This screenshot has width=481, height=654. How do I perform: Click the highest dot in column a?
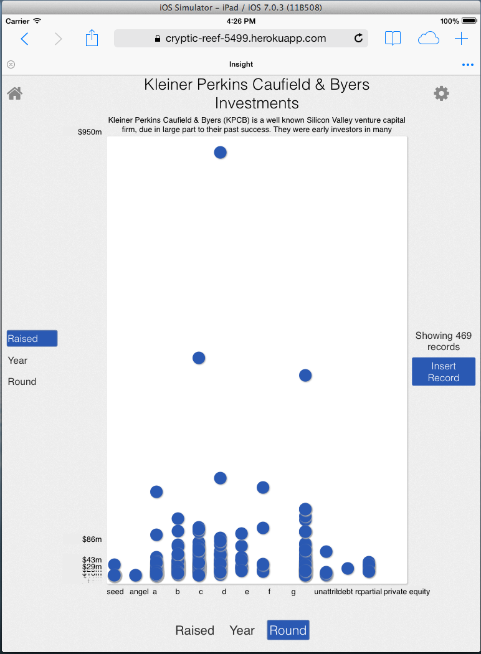156,492
